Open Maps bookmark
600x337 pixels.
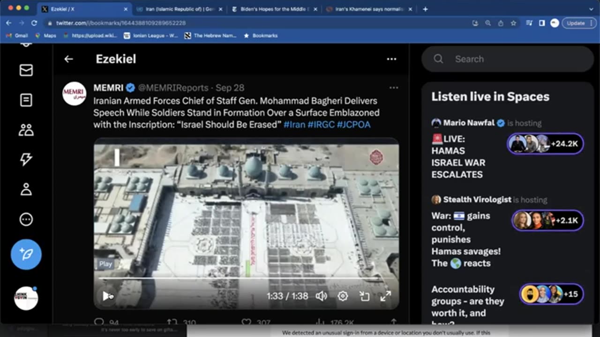[45, 36]
